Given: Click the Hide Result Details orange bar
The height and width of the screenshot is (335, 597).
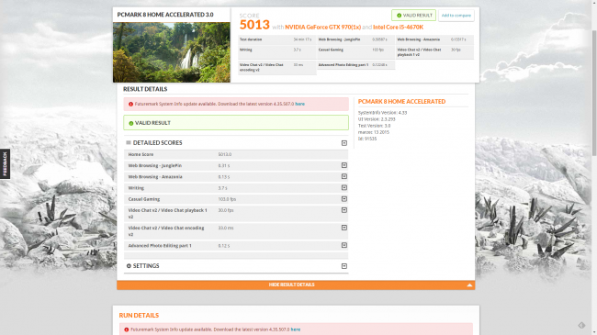Looking at the screenshot, I should (296, 285).
